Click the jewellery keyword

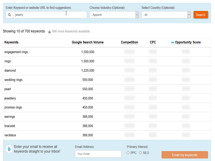coord(10,98)
